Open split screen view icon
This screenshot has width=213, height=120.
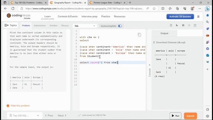click(x=163, y=9)
